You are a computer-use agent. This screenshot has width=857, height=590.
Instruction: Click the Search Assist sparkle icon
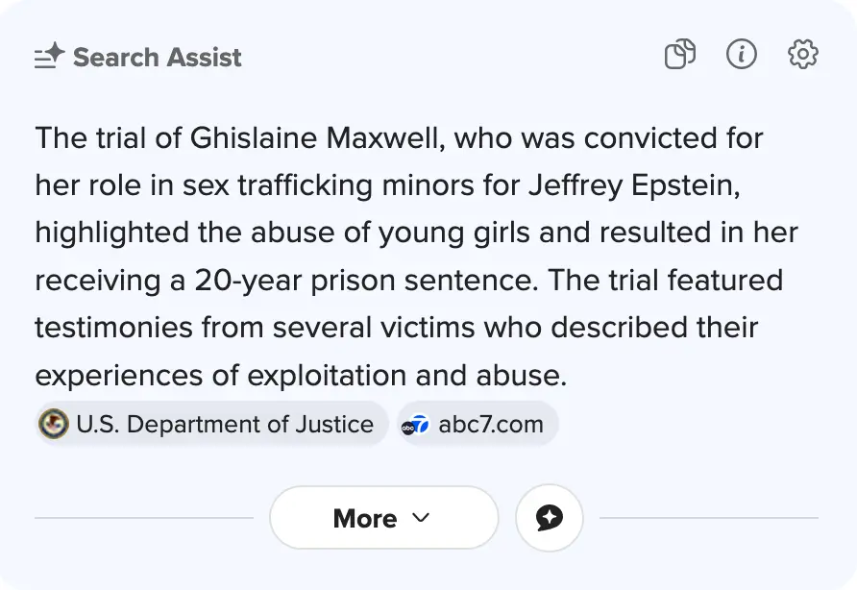pyautogui.click(x=49, y=58)
